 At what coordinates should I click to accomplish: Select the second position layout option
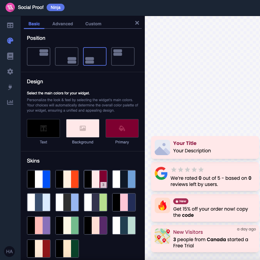tap(67, 56)
